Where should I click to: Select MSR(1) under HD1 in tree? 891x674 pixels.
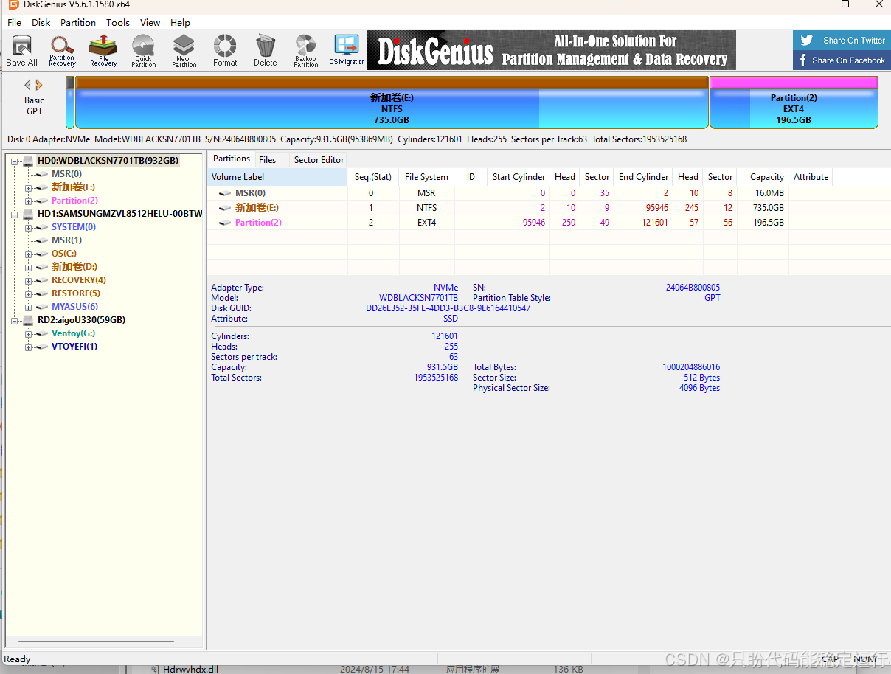[66, 240]
